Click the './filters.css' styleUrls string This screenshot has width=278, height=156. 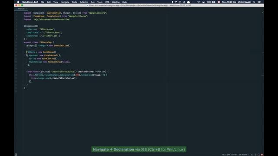(x=50, y=36)
